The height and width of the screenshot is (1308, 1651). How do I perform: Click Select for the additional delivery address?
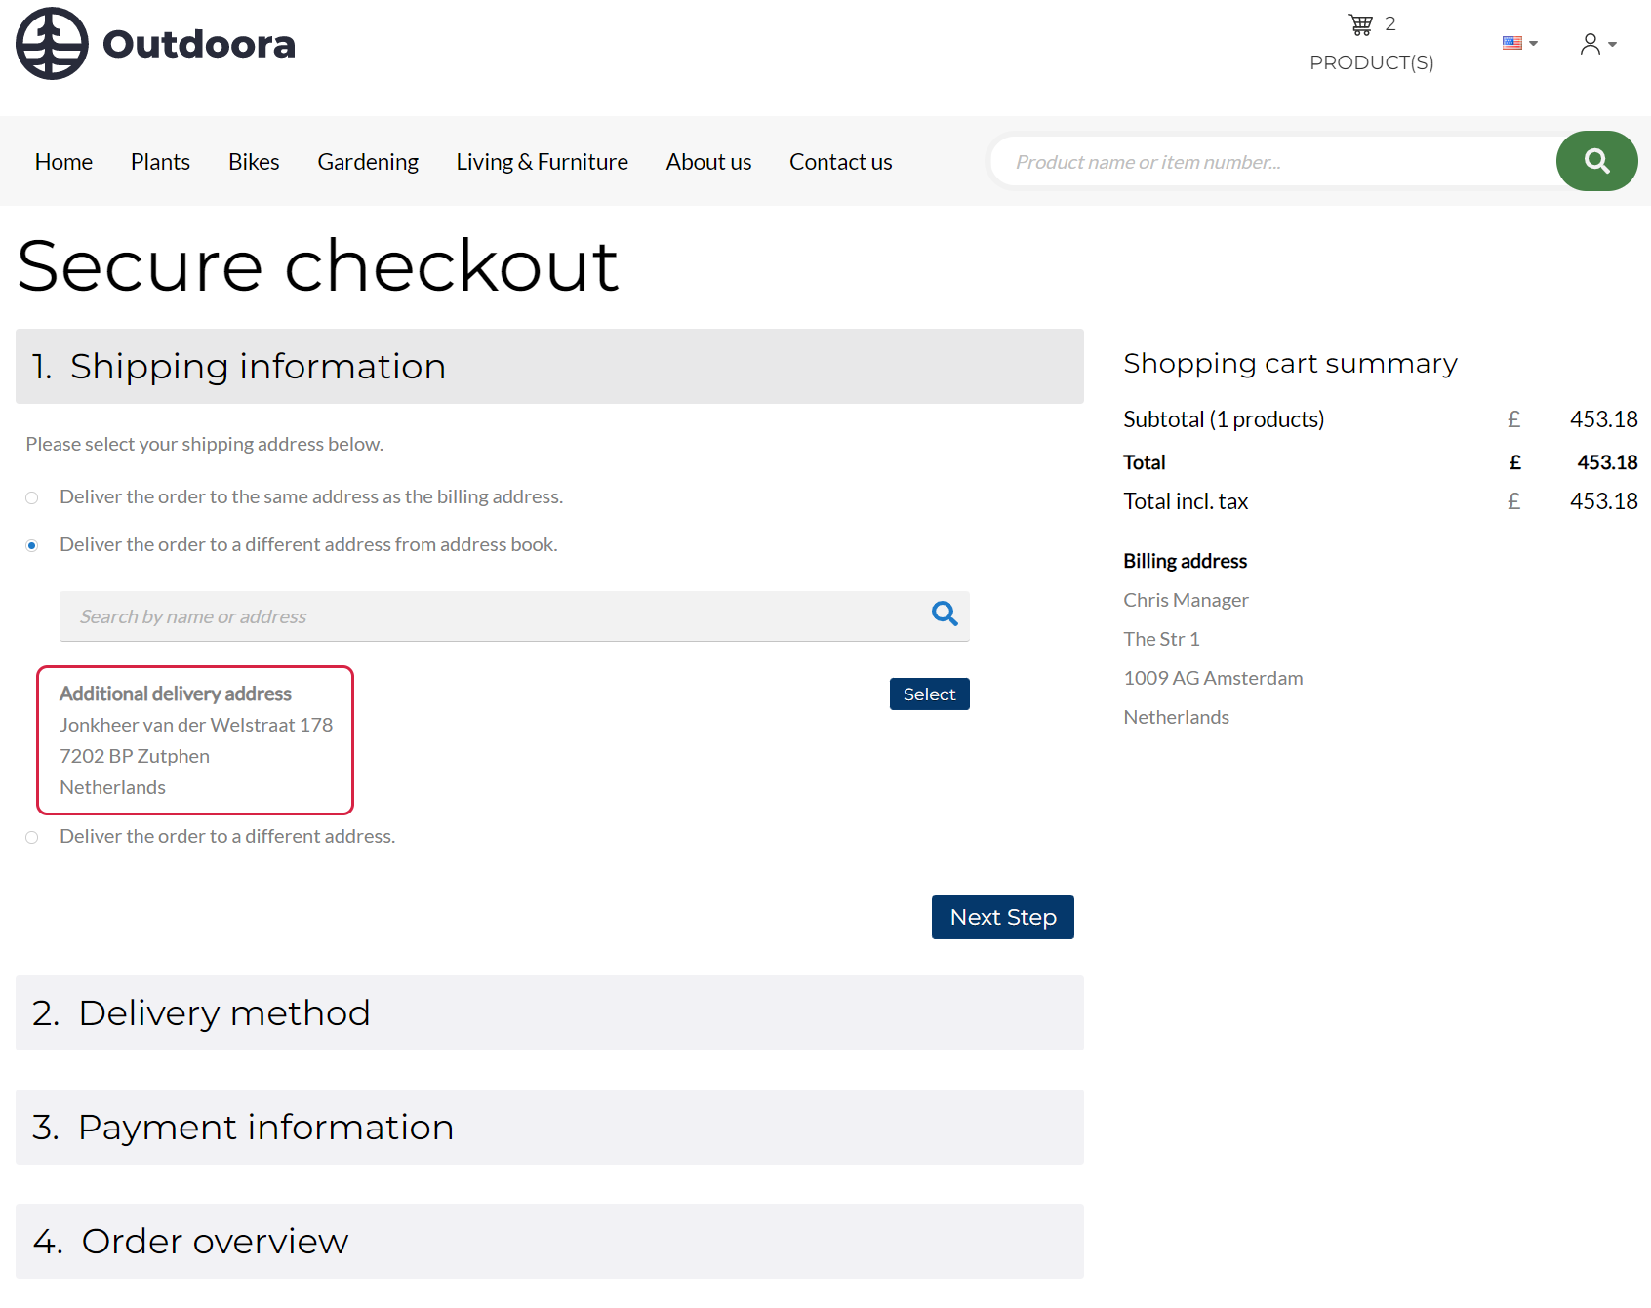tap(929, 694)
